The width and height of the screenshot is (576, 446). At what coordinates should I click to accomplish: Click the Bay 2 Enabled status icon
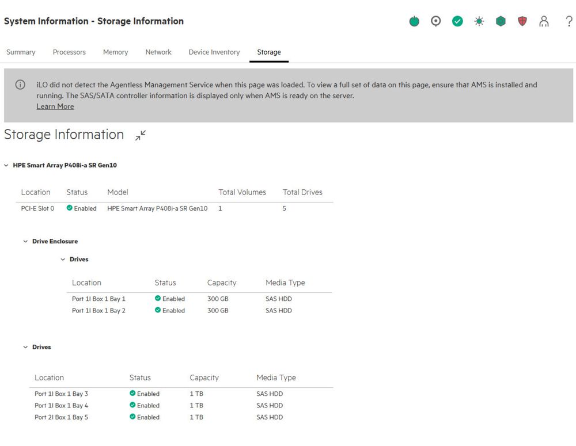[158, 310]
